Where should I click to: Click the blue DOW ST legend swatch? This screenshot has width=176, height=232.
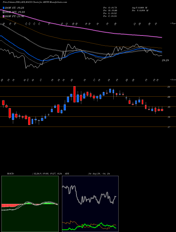tap(4, 8)
